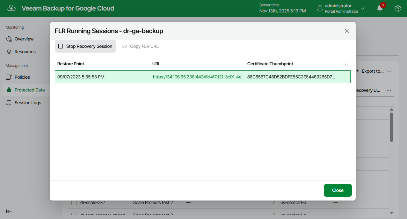Click the Resources layers icon
Viewport: 407px width, 219px height.
(x=9, y=52)
